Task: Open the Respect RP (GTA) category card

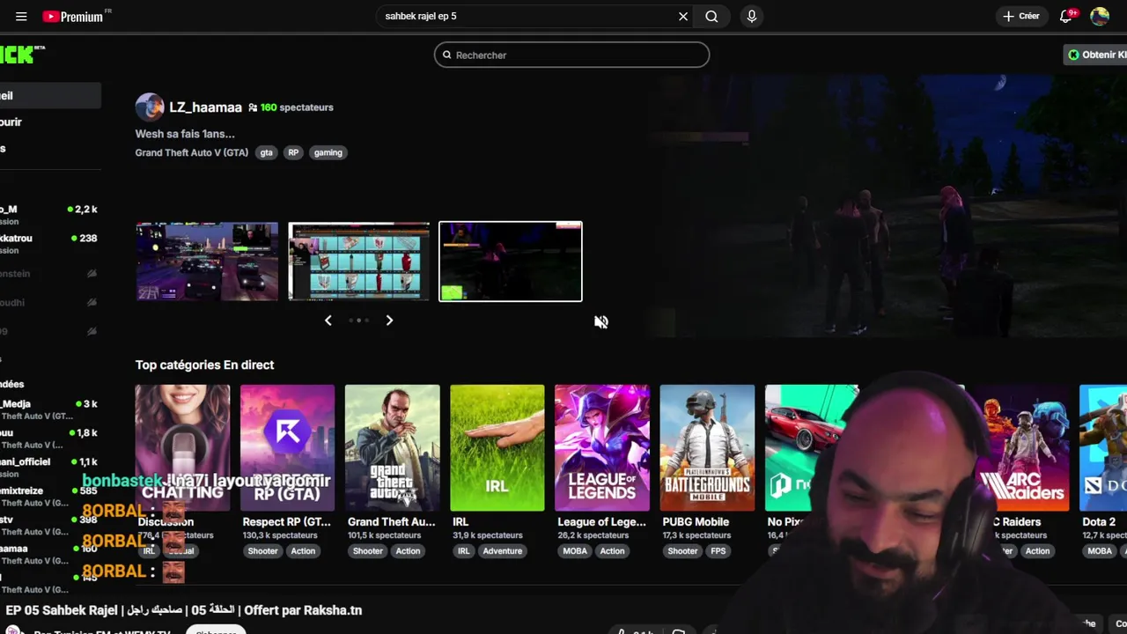Action: [x=287, y=447]
